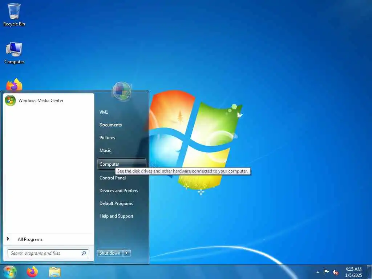Viewport: 372px width, 279px height.
Task: Open the Shut down options arrow
Action: pyautogui.click(x=127, y=253)
